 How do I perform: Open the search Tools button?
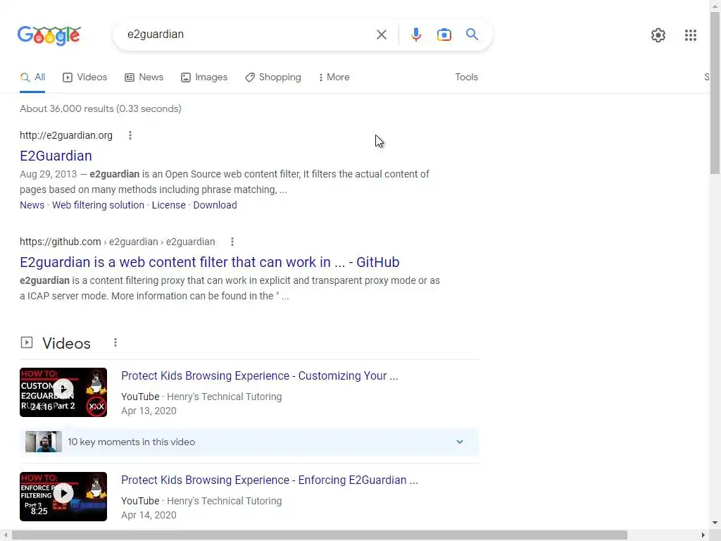tap(466, 77)
